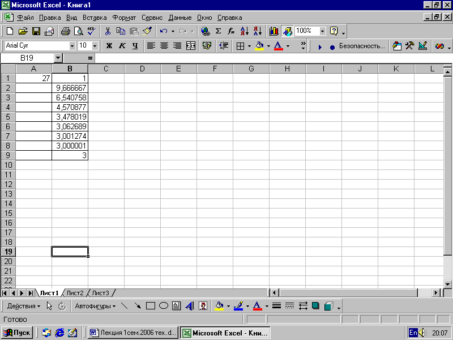Open the font size dropdown showing 10
Viewport: 453px width, 340px height.
95,46
